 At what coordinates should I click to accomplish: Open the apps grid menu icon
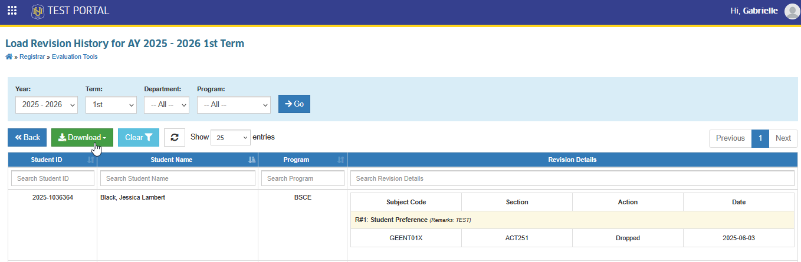(12, 11)
